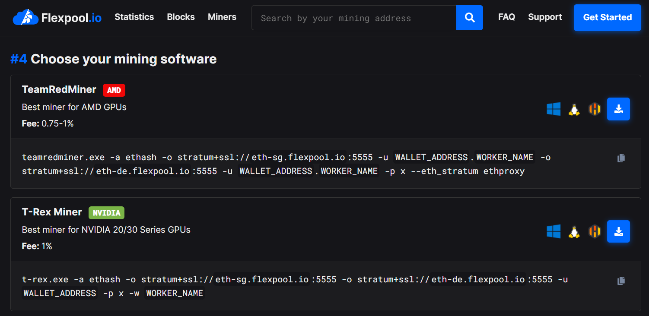Focus the mining address search field
Screen dimensions: 649x316
click(x=354, y=18)
